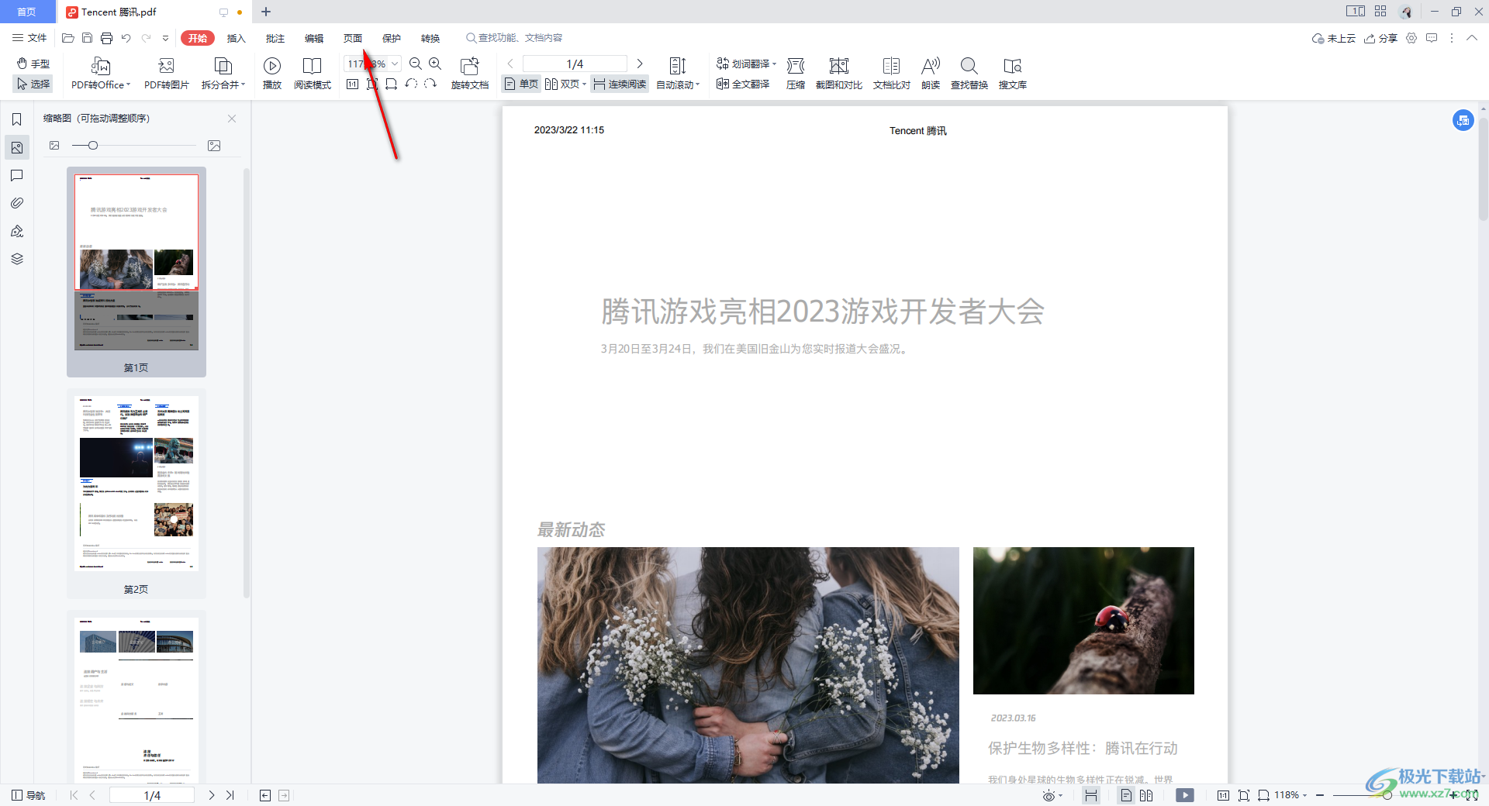Go to the 首页 home tab
The width and height of the screenshot is (1489, 806).
[27, 12]
